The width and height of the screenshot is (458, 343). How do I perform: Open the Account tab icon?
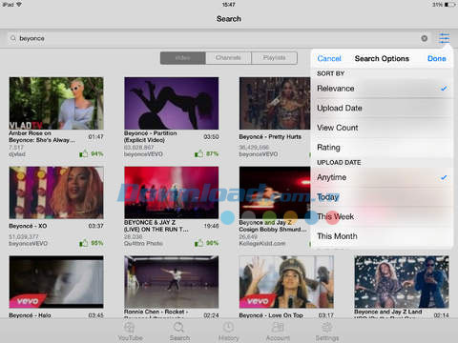pos(278,327)
